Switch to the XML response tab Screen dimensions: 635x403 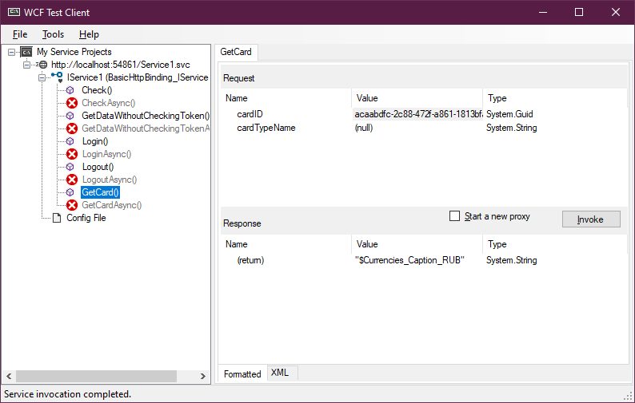coord(280,373)
